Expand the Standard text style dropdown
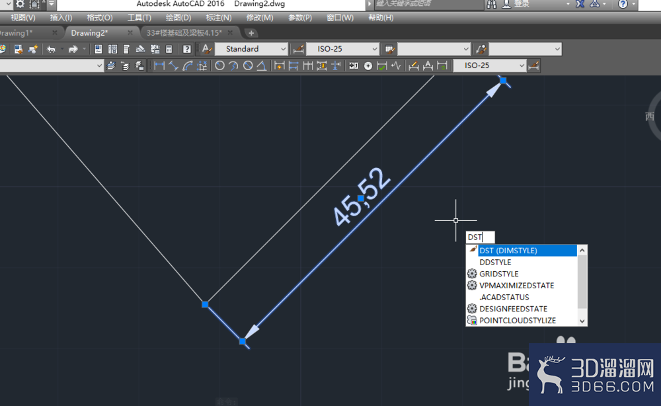The height and width of the screenshot is (406, 661). [x=251, y=50]
